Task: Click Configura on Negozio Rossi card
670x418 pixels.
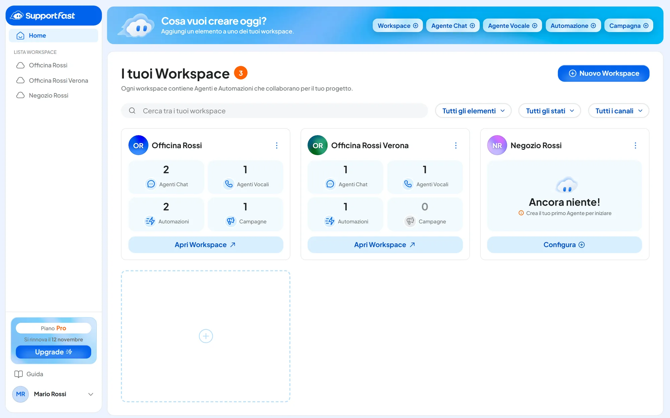Action: coord(564,245)
